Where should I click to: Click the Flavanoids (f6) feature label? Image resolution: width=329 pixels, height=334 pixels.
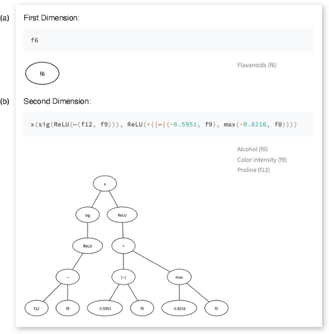[257, 65]
